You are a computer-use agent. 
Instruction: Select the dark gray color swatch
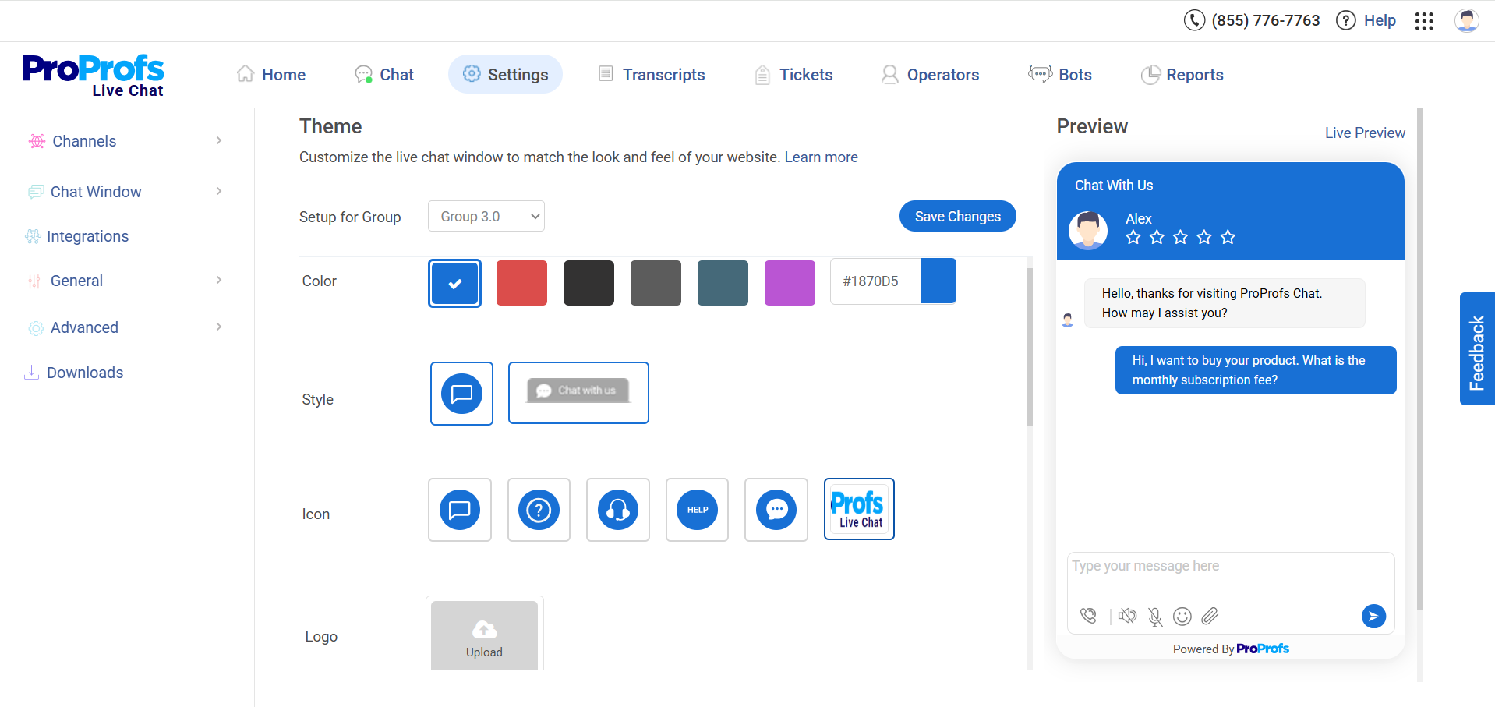[x=656, y=283]
